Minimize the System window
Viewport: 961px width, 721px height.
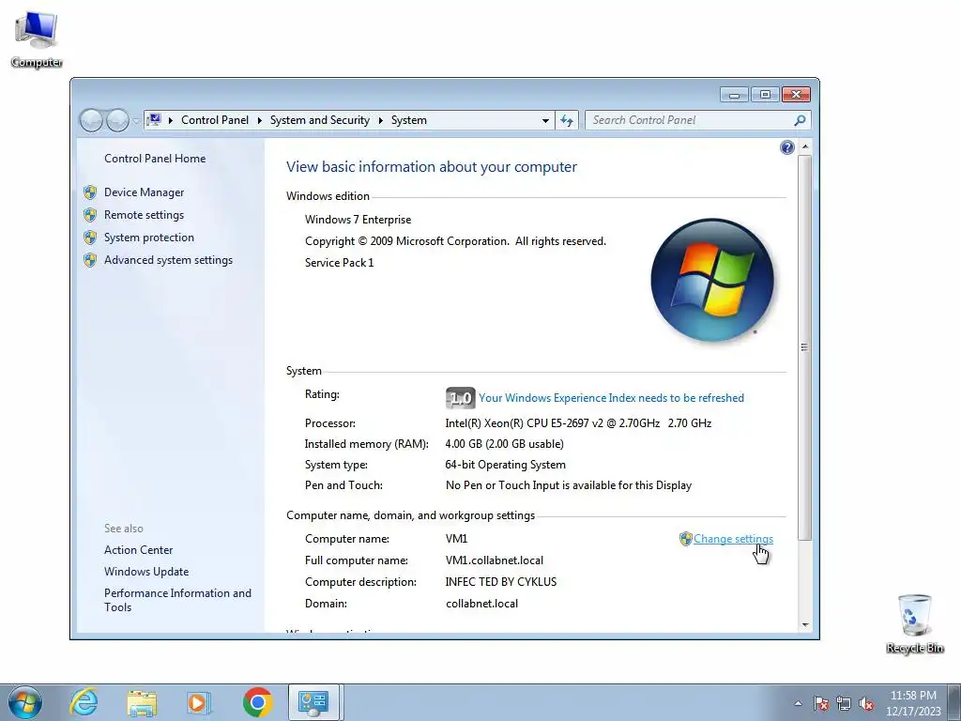[734, 95]
